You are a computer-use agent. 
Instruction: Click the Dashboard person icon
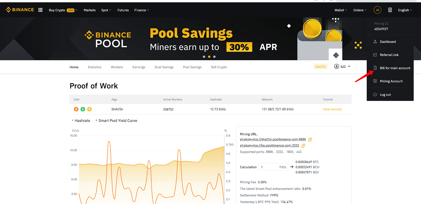coord(375,42)
